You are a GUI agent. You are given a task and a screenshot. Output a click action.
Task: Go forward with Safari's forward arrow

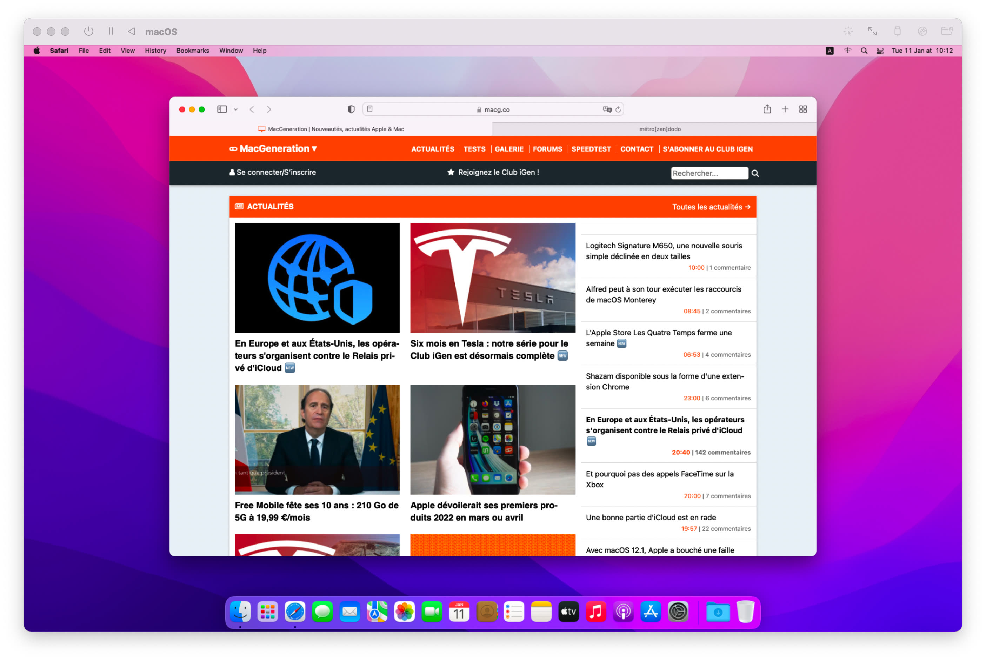tap(269, 109)
